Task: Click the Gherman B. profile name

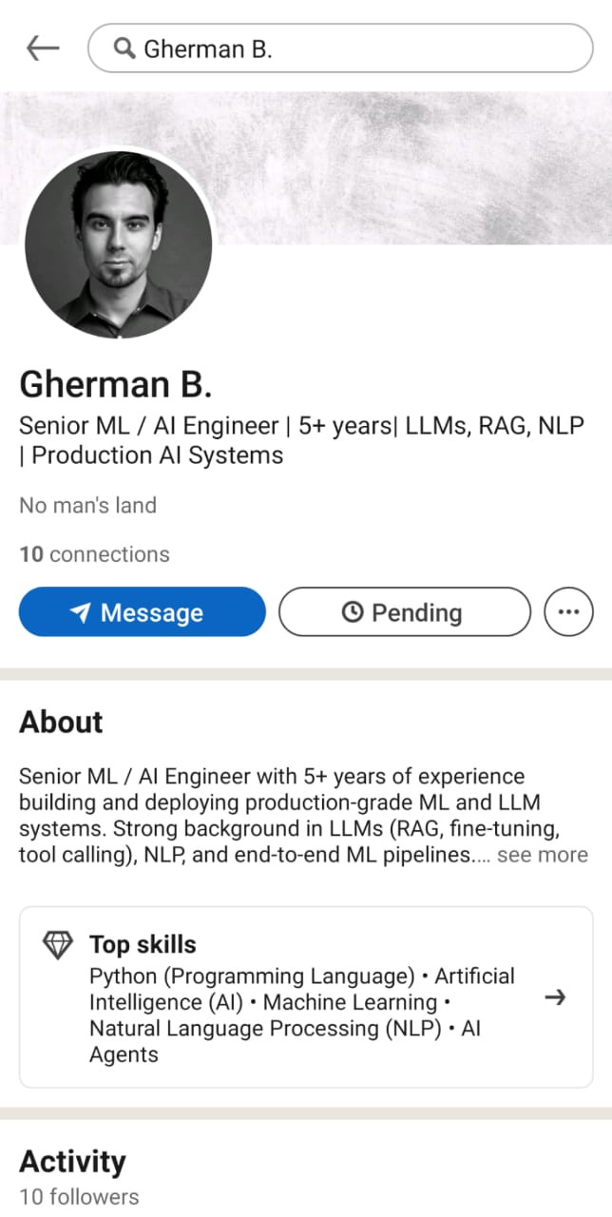Action: point(115,384)
